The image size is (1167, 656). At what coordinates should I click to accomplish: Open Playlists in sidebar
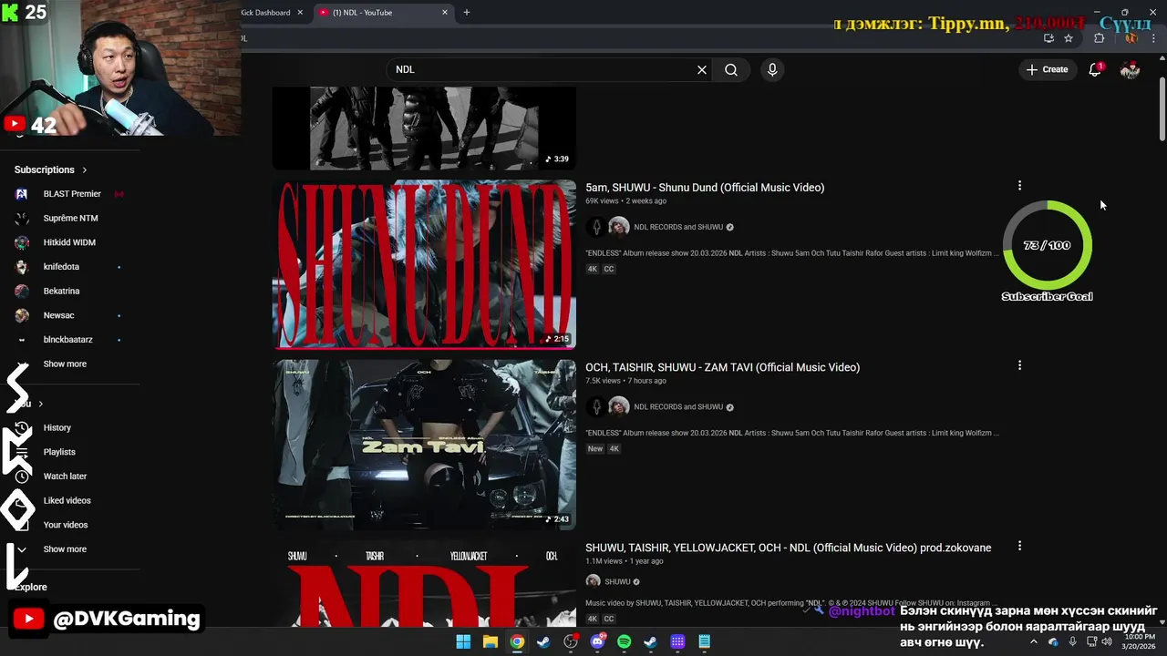(59, 452)
